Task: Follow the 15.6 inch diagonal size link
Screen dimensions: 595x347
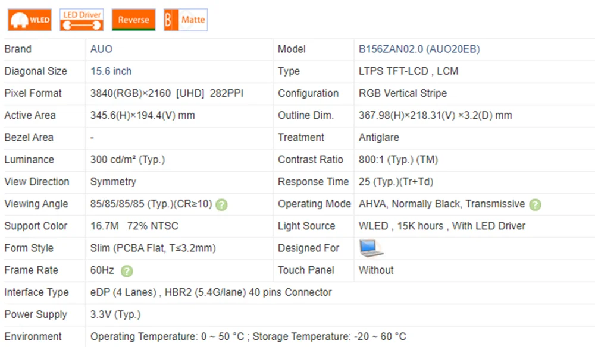Action: pos(111,71)
